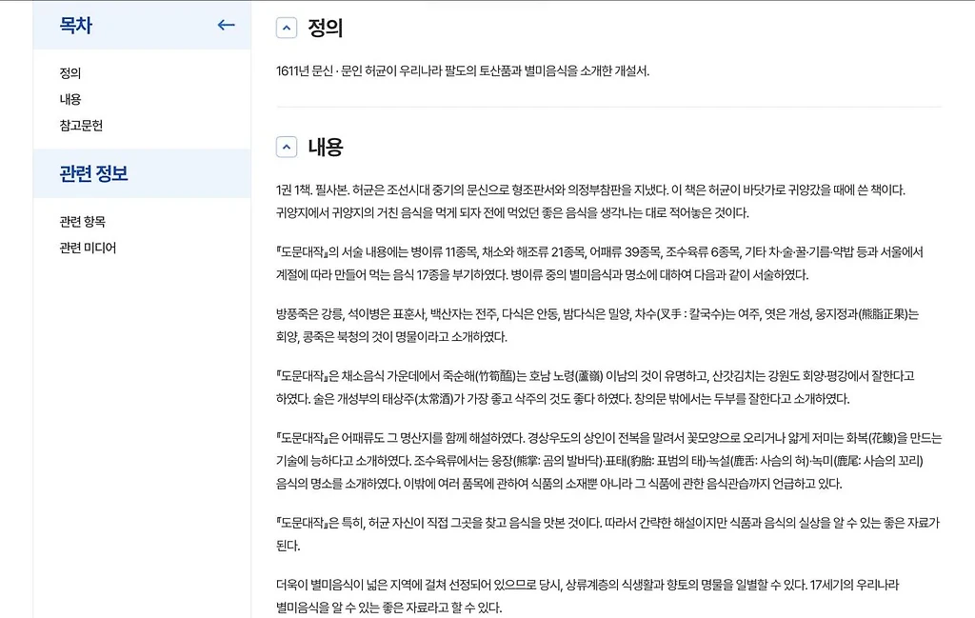The height and width of the screenshot is (618, 975).
Task: Click the paragraph beginning with 1권 1책
Action: pos(590,201)
